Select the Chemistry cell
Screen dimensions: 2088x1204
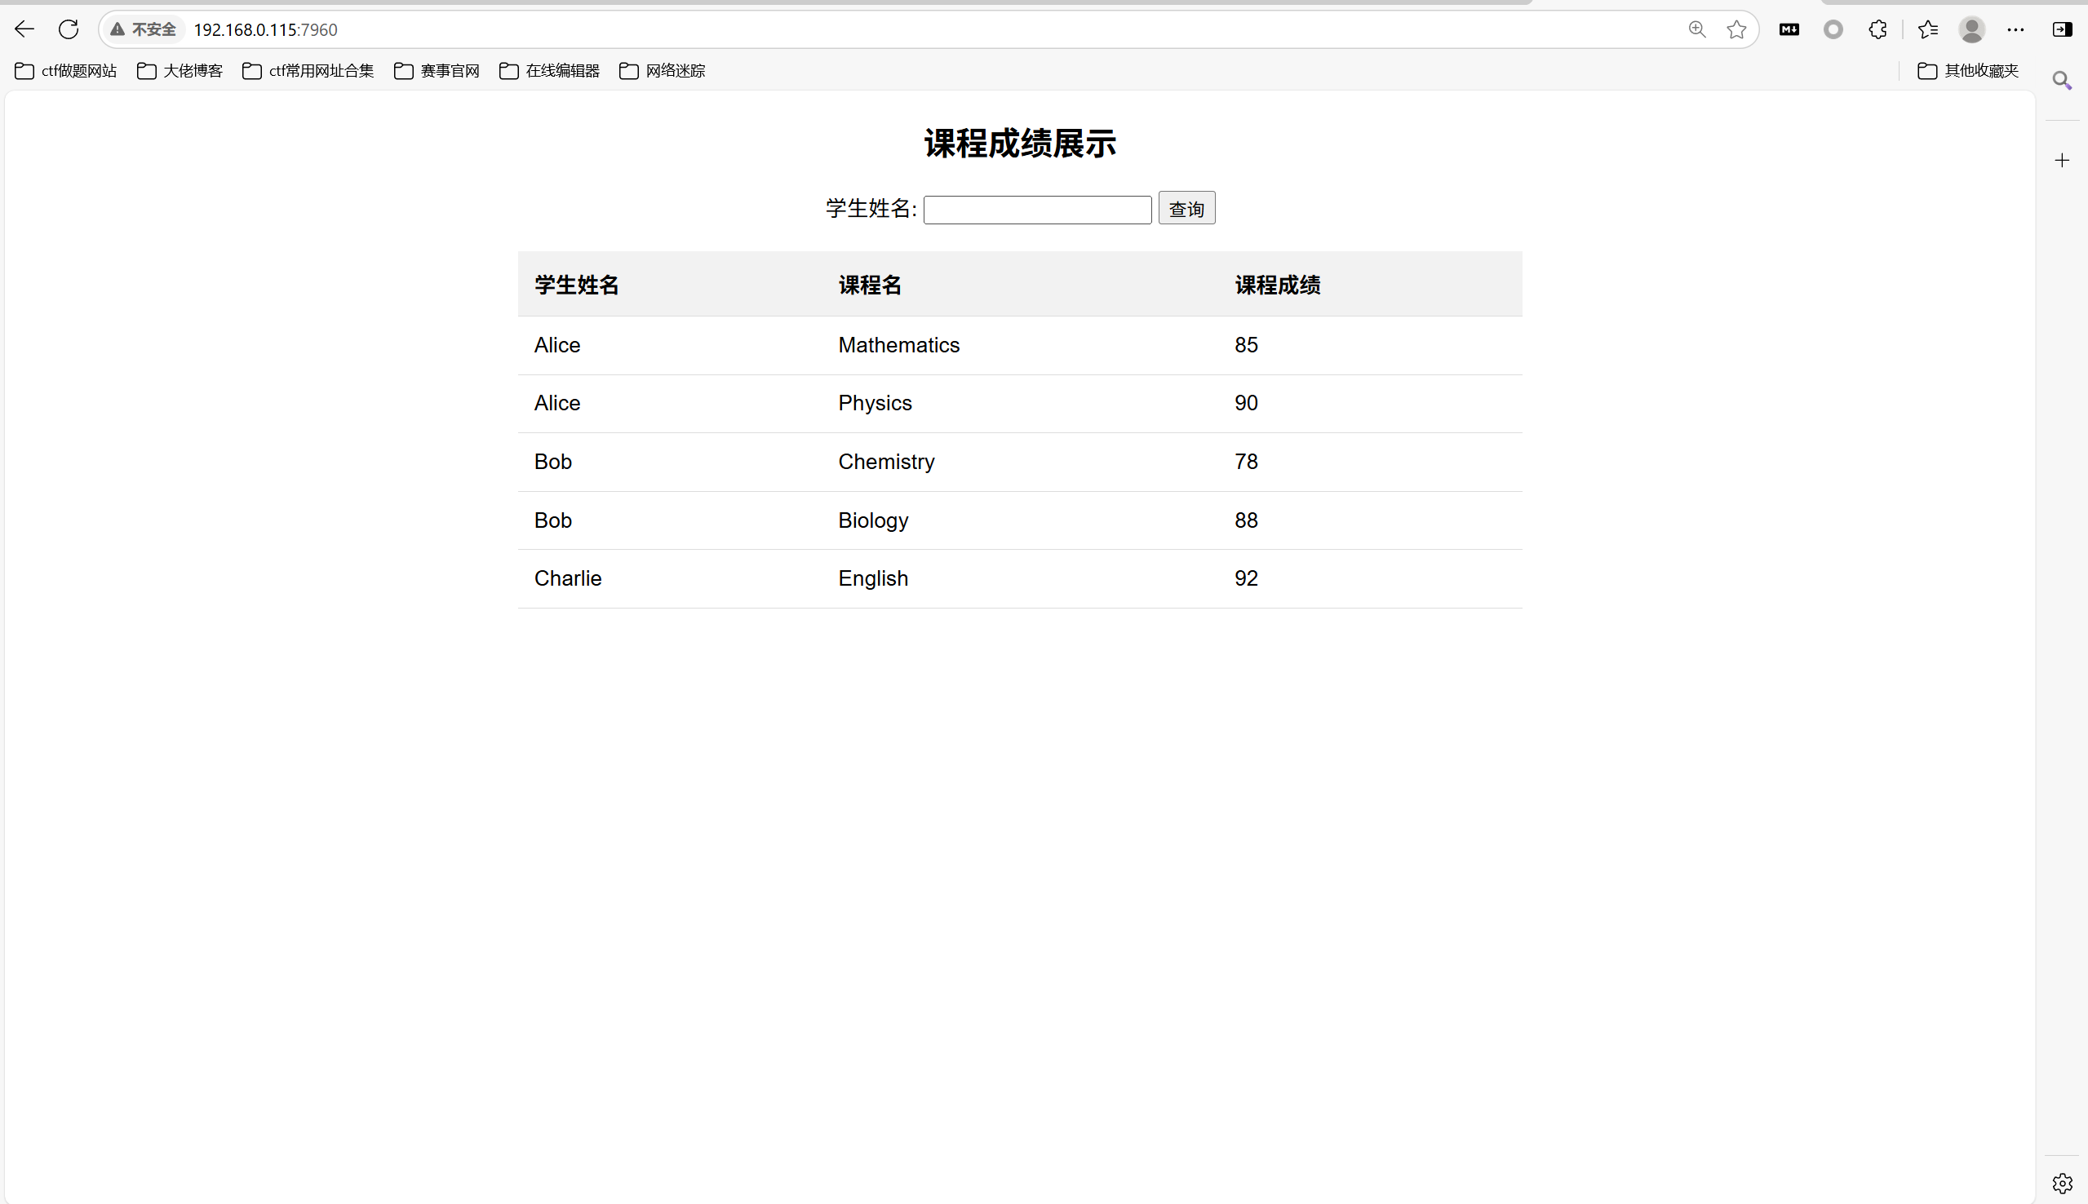(x=885, y=462)
